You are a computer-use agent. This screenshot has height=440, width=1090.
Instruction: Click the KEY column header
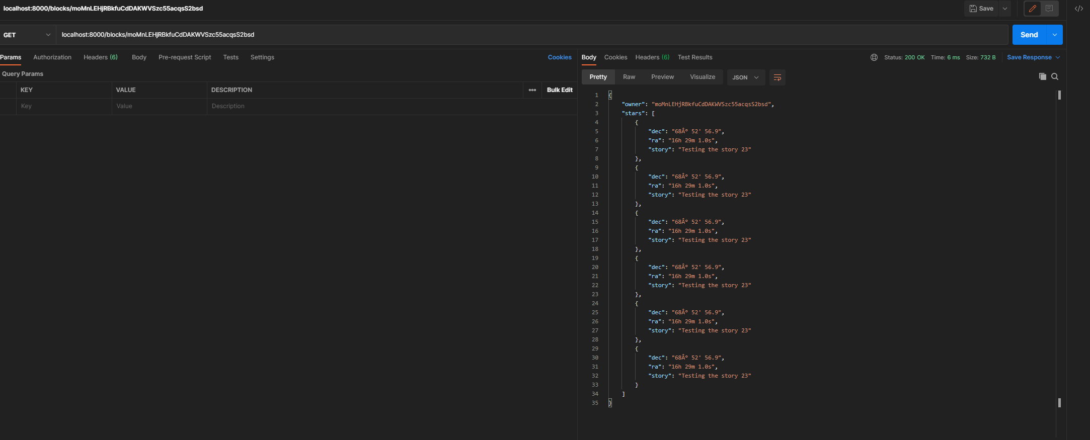(x=27, y=90)
